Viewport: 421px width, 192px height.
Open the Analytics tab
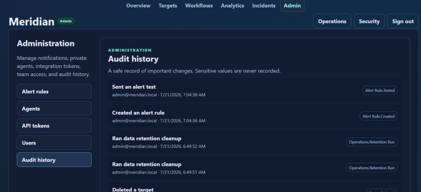tap(232, 6)
